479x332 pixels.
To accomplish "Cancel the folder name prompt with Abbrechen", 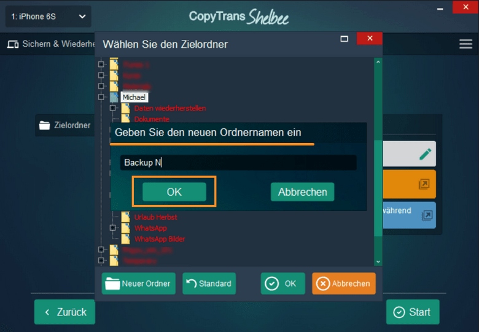I will (302, 192).
